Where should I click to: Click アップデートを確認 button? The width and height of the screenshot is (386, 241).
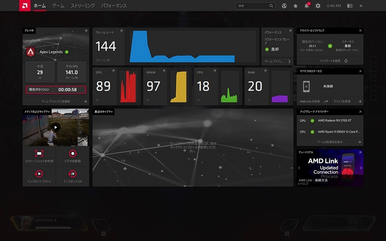[x=330, y=61]
